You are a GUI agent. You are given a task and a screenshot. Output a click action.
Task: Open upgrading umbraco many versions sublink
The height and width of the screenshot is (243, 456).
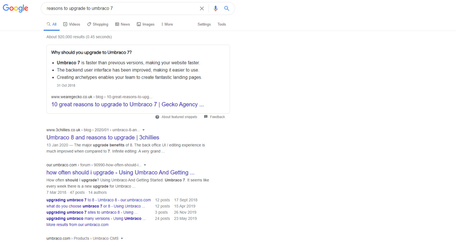pyautogui.click(x=96, y=218)
